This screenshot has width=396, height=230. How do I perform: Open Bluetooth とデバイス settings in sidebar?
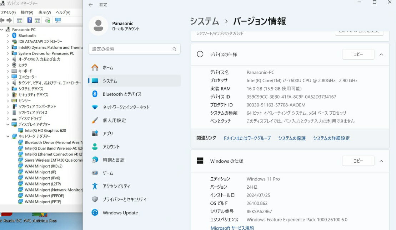[122, 94]
